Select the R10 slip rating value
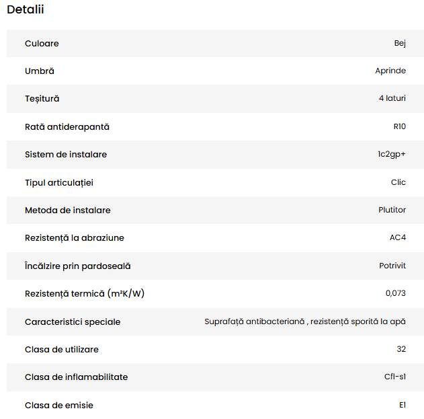Screen dimensions: 424x419 pyautogui.click(x=399, y=126)
